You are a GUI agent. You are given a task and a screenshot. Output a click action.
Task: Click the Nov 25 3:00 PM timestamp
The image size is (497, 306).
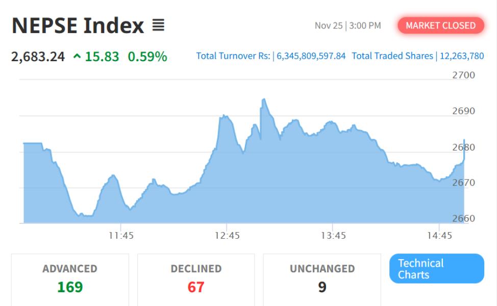(x=347, y=25)
